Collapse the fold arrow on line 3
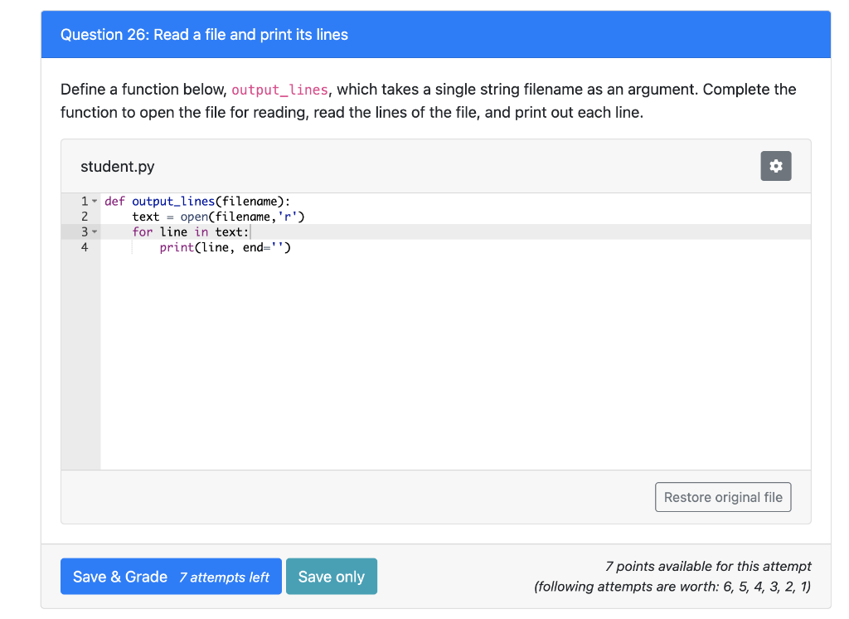Image resolution: width=849 pixels, height=619 pixels. (95, 232)
